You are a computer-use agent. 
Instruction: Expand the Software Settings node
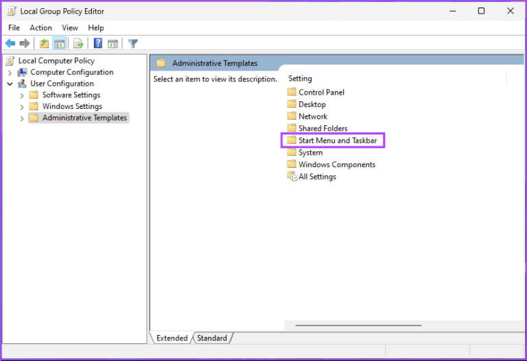[22, 96]
